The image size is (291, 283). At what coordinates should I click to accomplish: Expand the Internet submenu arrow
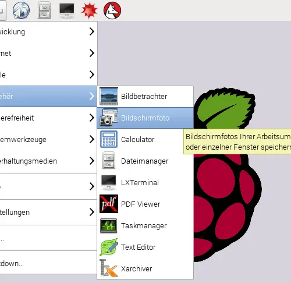[x=92, y=53]
